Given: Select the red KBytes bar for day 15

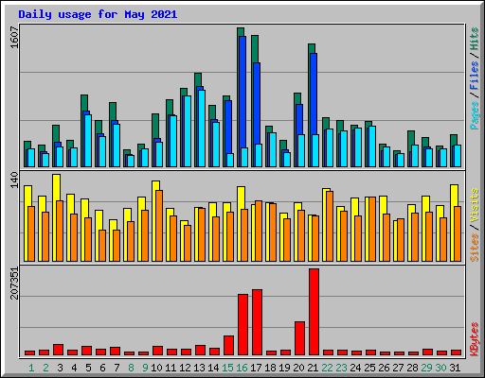Looking at the screenshot, I should tap(228, 346).
